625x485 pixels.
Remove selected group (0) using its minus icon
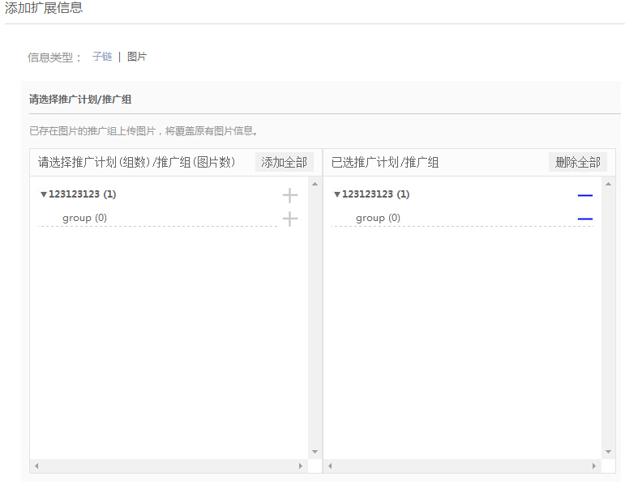[x=584, y=219]
